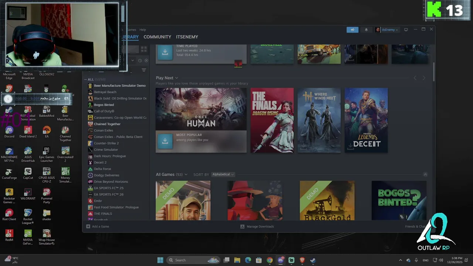This screenshot has height=266, width=473.
Task: Click the recent activity clock icon in sidebar
Action: (x=140, y=60)
